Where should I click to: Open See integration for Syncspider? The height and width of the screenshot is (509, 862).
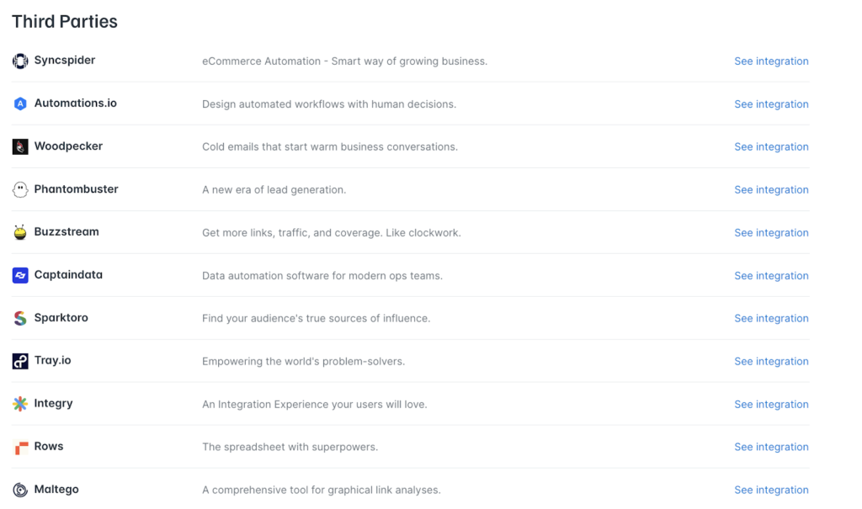[771, 61]
